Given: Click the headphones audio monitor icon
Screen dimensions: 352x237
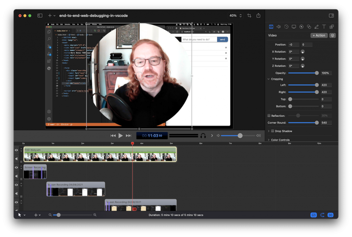Looking at the screenshot, I should click(x=203, y=136).
